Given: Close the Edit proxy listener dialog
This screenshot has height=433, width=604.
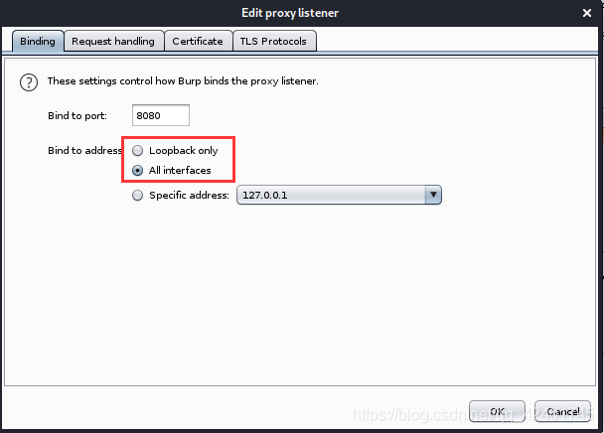Looking at the screenshot, I should tap(587, 13).
